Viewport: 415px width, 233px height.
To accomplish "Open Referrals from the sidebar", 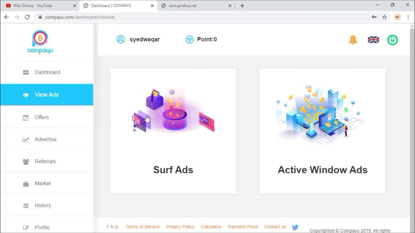I will [47, 161].
